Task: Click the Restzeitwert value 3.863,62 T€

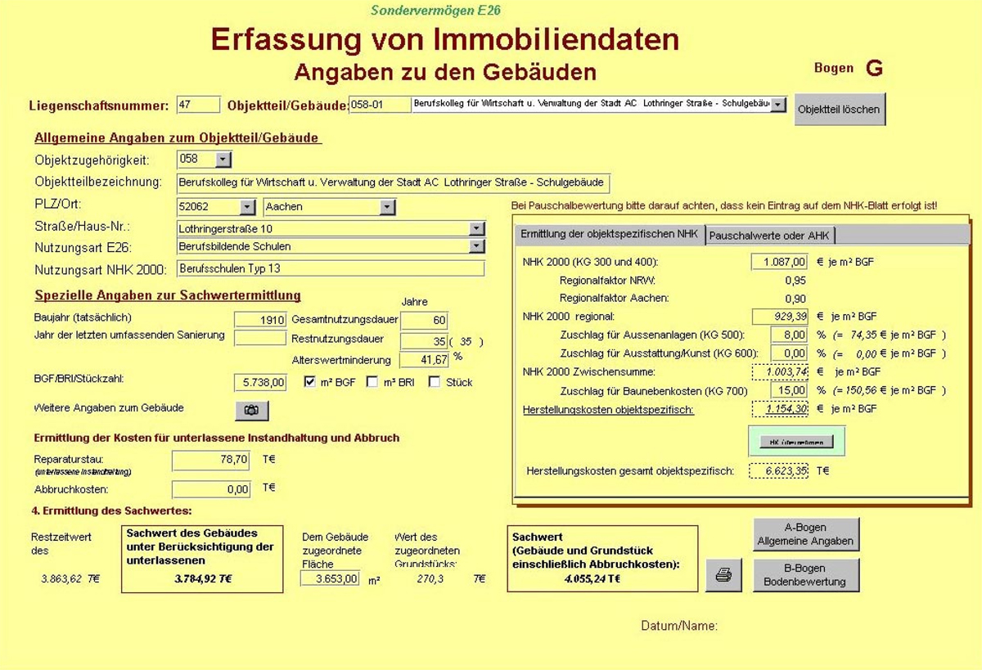Action: 70,578
